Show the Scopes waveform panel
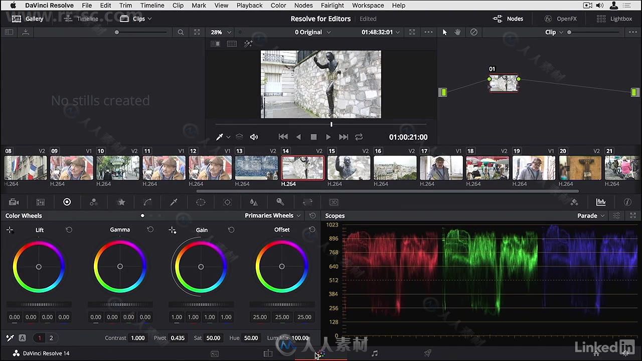 [601, 202]
